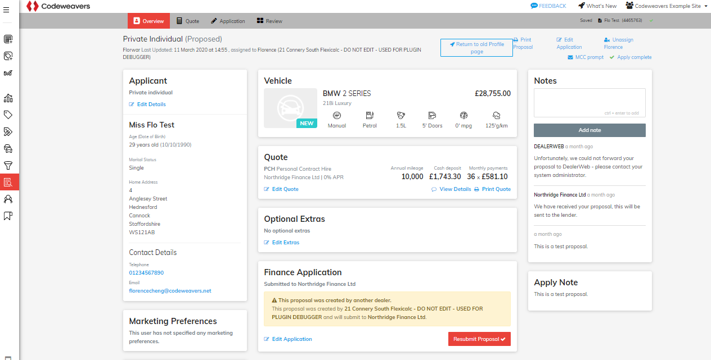Click the chart bars sidebar icon
Screen dimensions: 711x360
(x=8, y=98)
